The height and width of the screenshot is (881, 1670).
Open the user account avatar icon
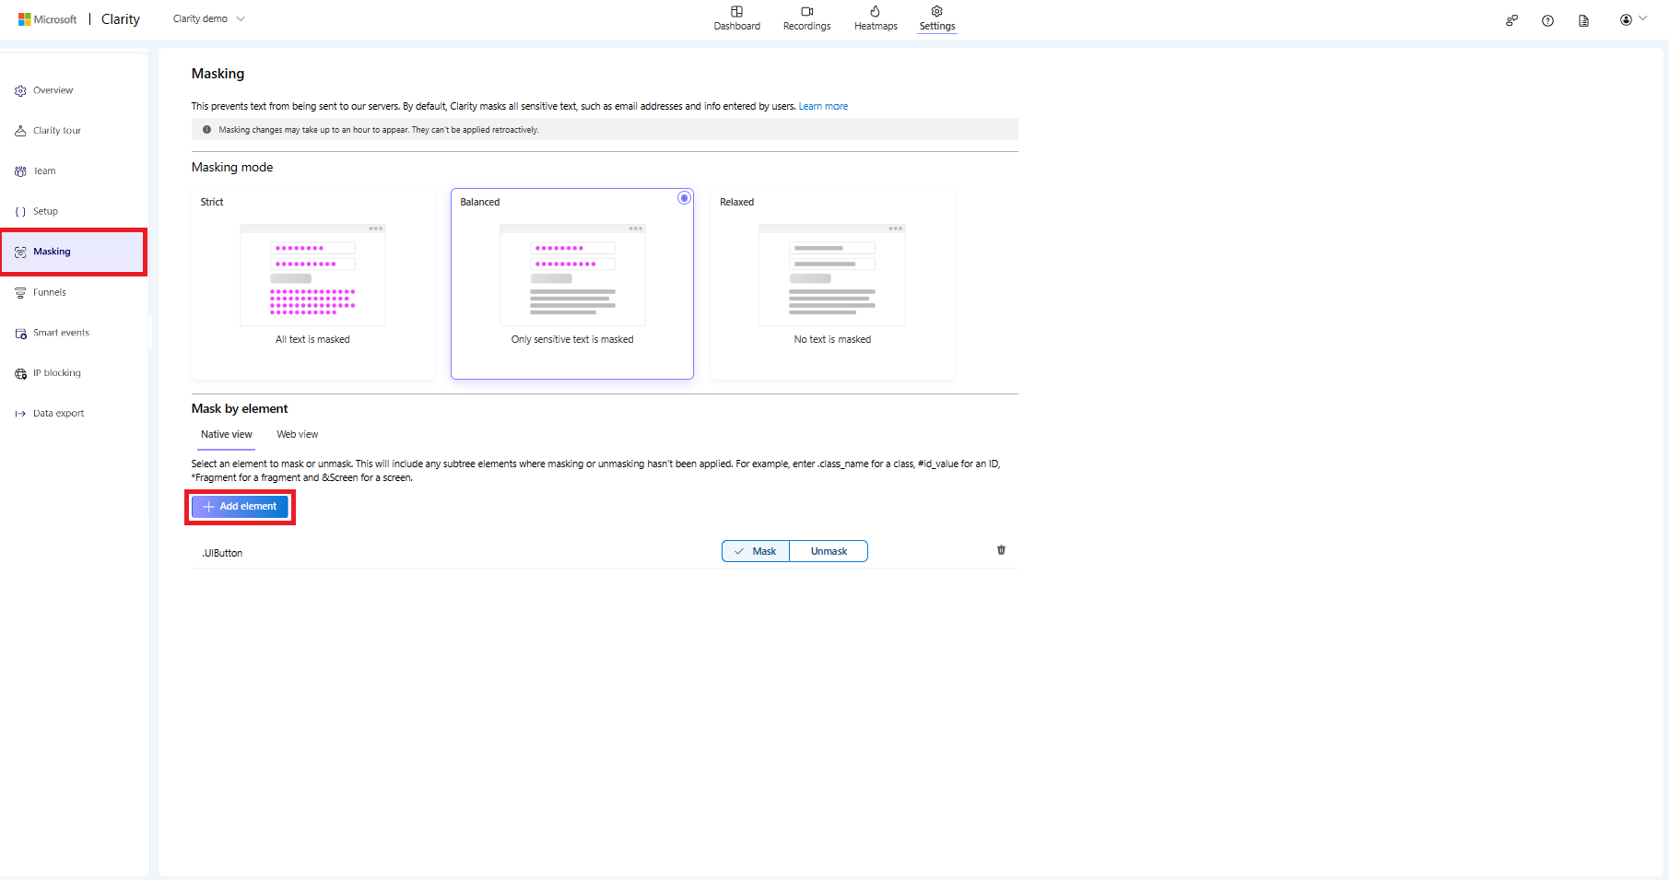point(1626,19)
